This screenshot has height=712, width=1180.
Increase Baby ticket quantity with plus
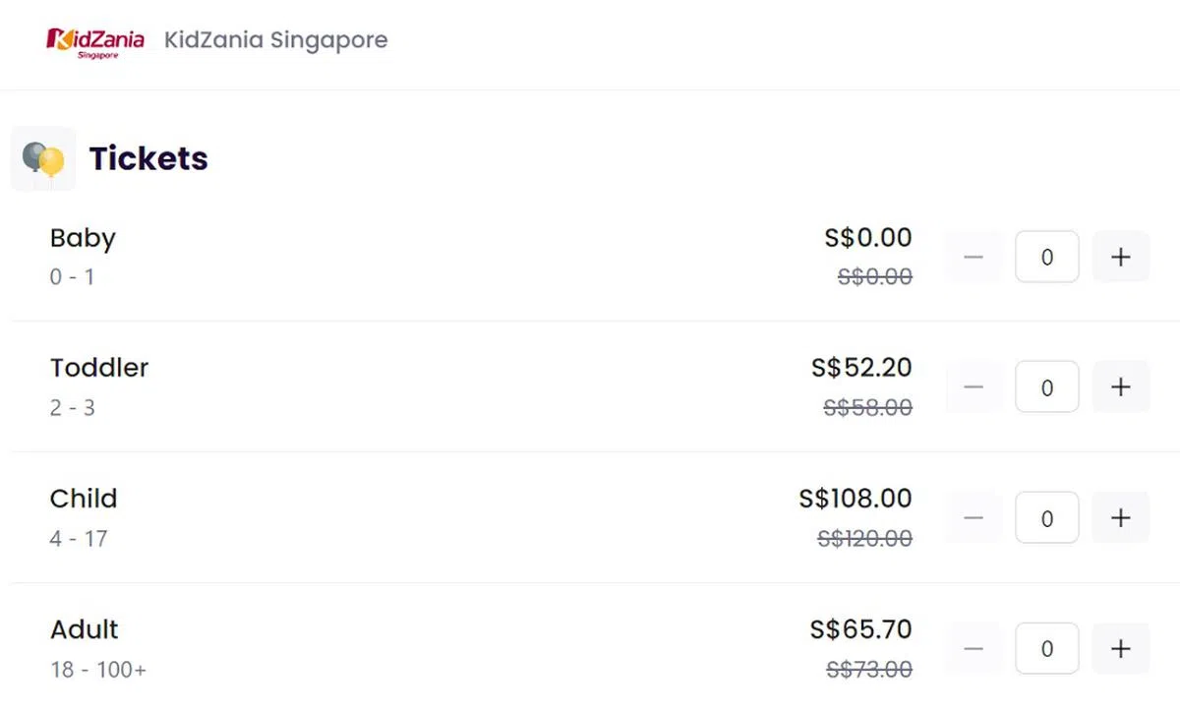1120,257
